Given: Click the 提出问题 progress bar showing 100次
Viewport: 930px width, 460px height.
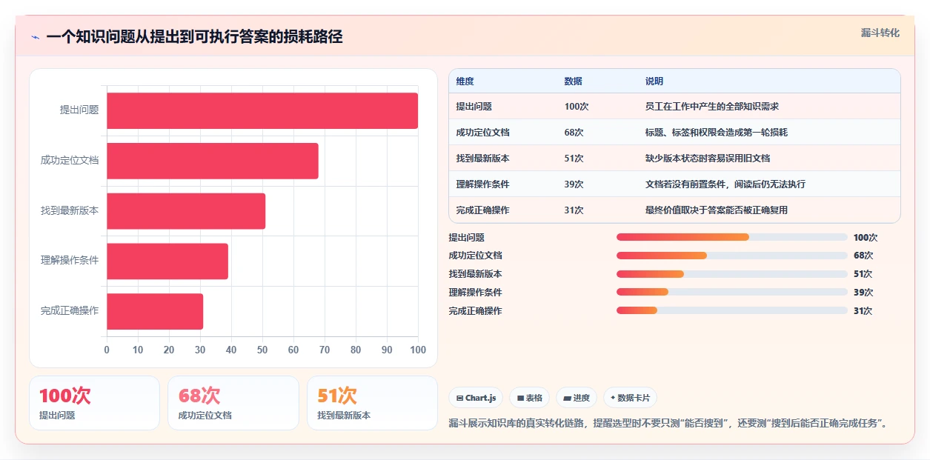Looking at the screenshot, I should pos(731,237).
